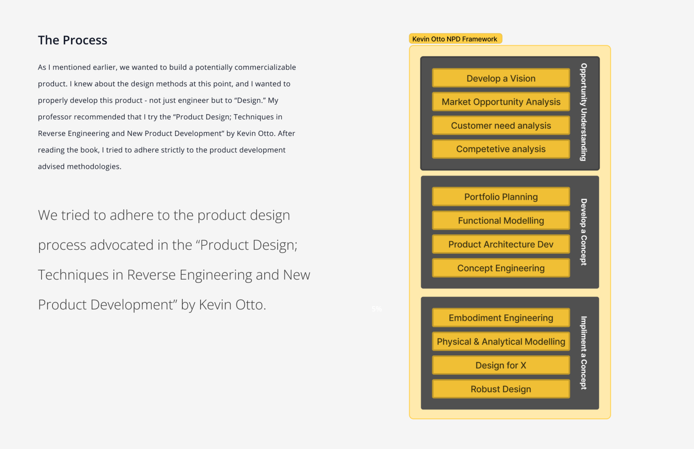694x449 pixels.
Task: Click the Design for X box
Action: (x=501, y=365)
